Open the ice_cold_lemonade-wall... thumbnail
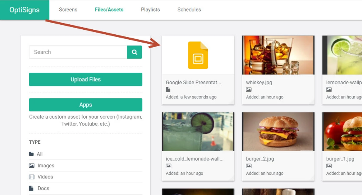Screen dimensions: 362x195 [198, 132]
